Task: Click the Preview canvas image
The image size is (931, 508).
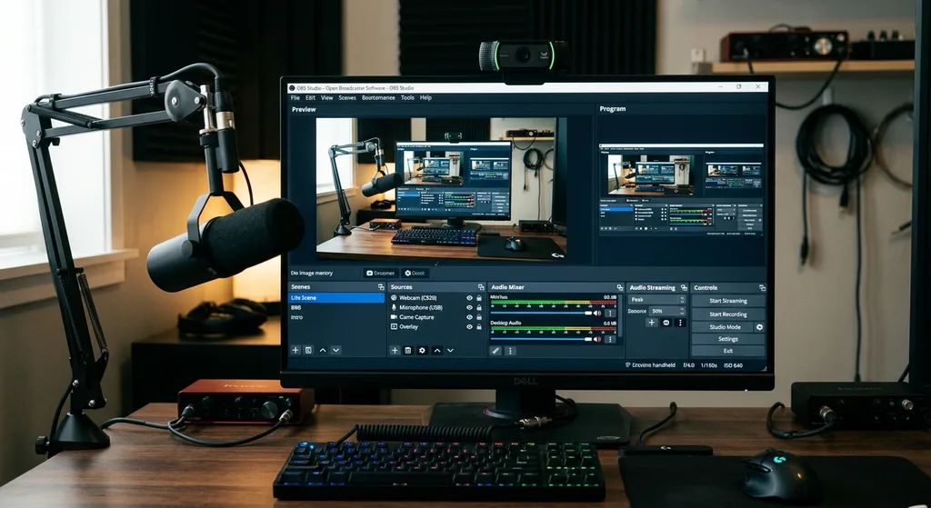Action: click(441, 189)
